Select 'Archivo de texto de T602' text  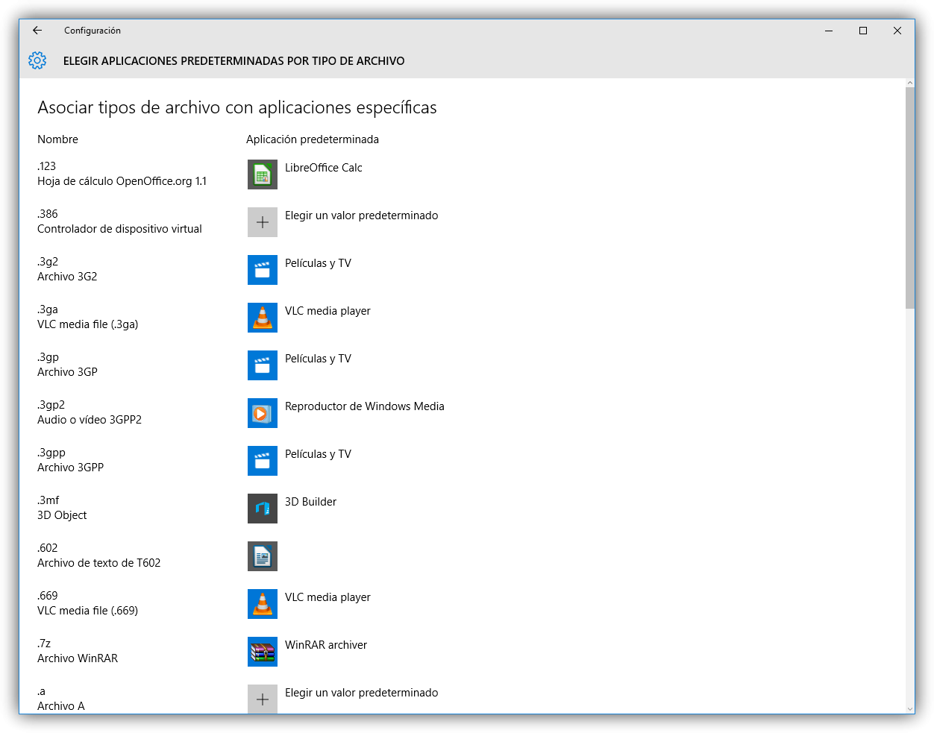coord(99,563)
